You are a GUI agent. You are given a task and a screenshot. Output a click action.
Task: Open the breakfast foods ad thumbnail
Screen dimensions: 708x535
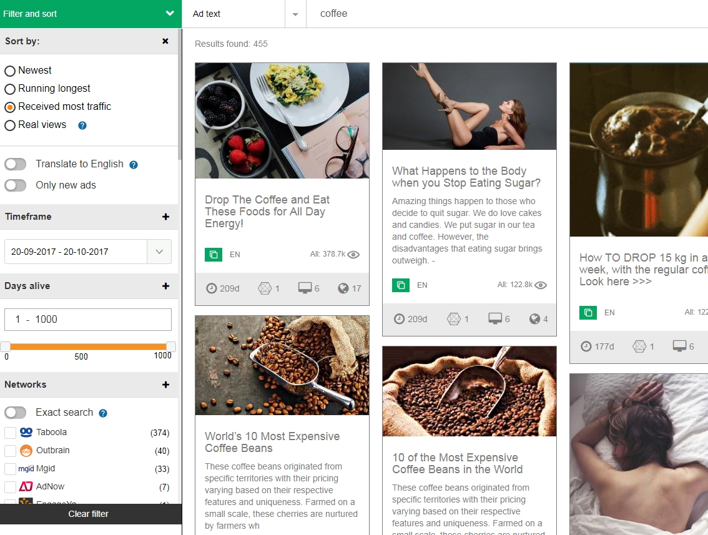[282, 120]
